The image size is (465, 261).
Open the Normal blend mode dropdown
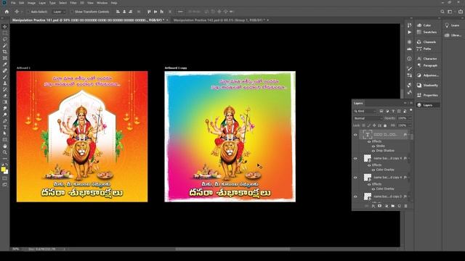pyautogui.click(x=368, y=118)
